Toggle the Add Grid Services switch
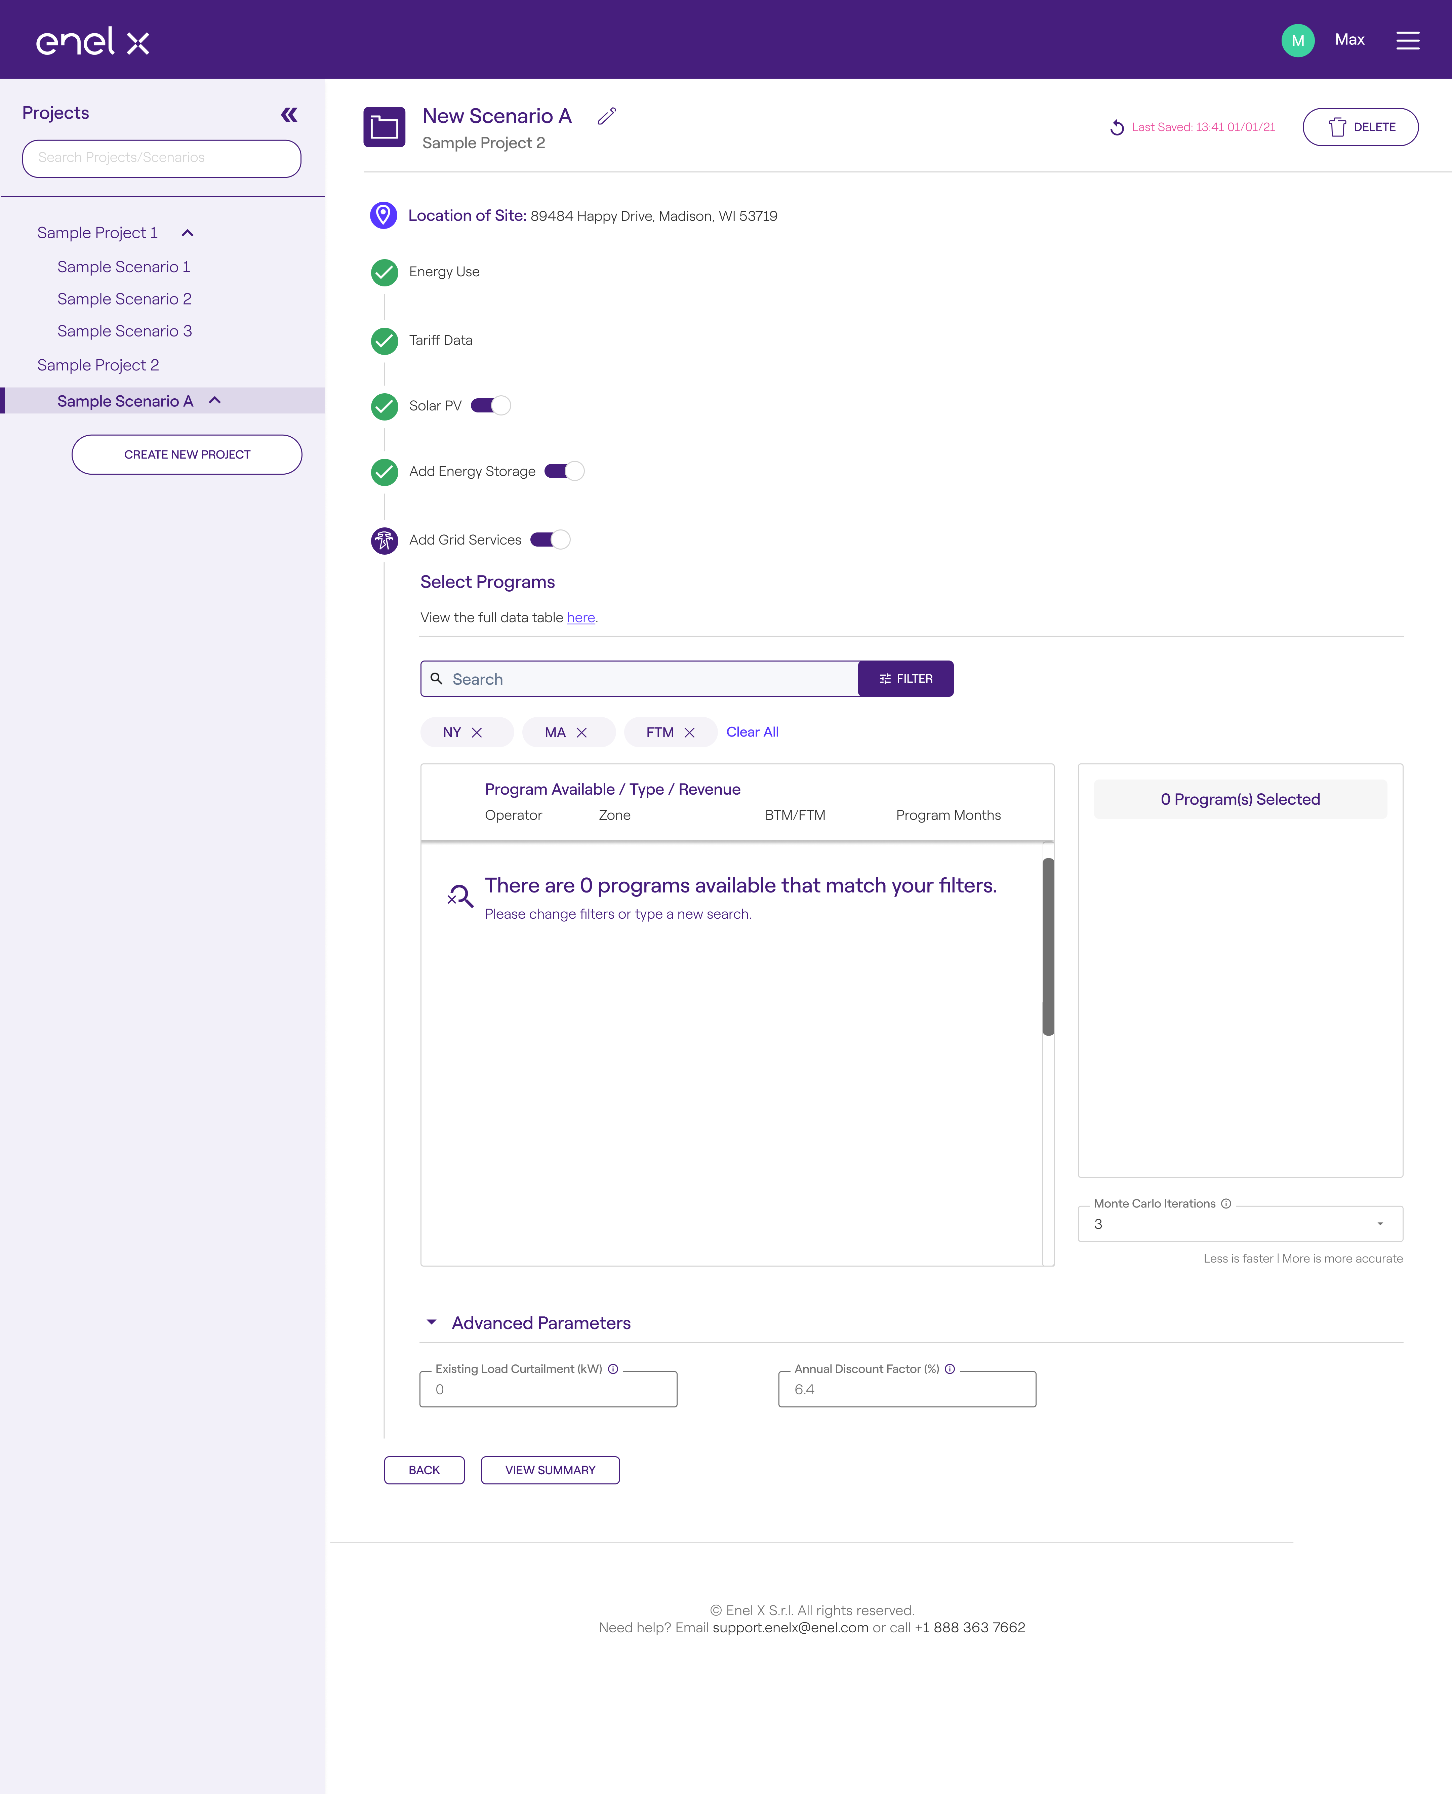The height and width of the screenshot is (1794, 1452). [x=550, y=540]
